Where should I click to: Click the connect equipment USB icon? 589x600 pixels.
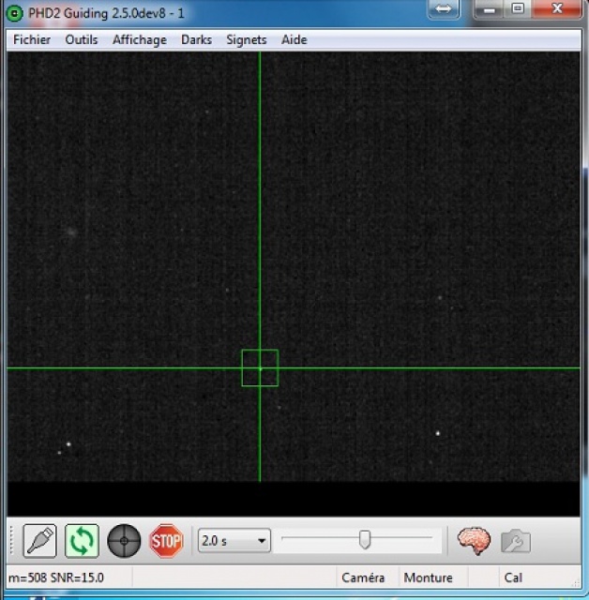(x=39, y=541)
